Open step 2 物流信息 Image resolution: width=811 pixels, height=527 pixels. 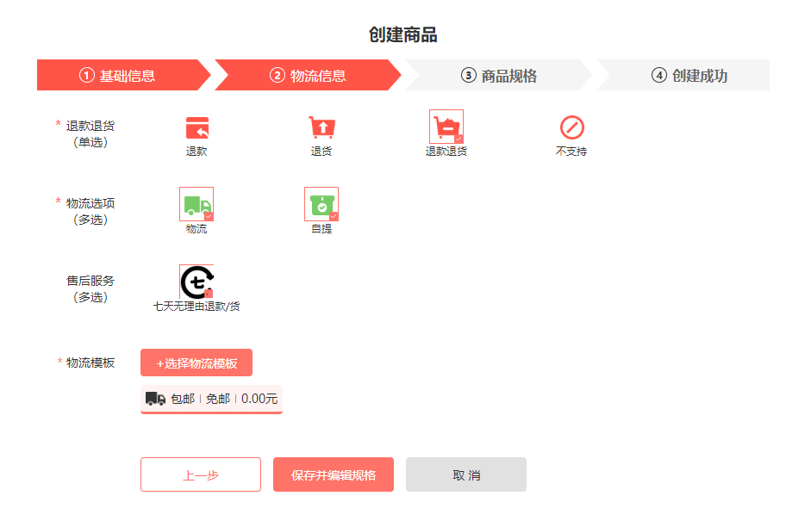pyautogui.click(x=309, y=76)
